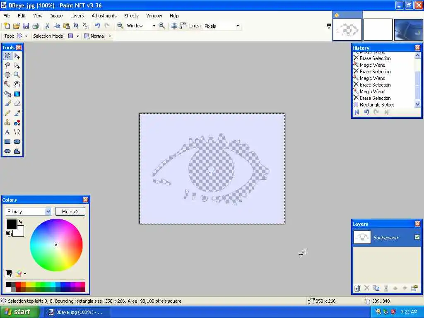424x318 pixels.
Task: Click the Print icon in toolbar
Action: [36, 26]
